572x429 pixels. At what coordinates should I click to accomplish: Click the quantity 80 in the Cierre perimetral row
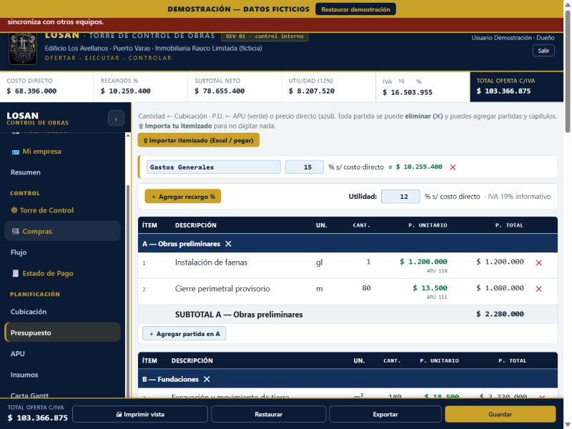366,288
